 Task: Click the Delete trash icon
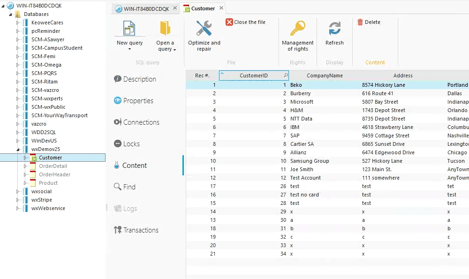tap(360, 22)
